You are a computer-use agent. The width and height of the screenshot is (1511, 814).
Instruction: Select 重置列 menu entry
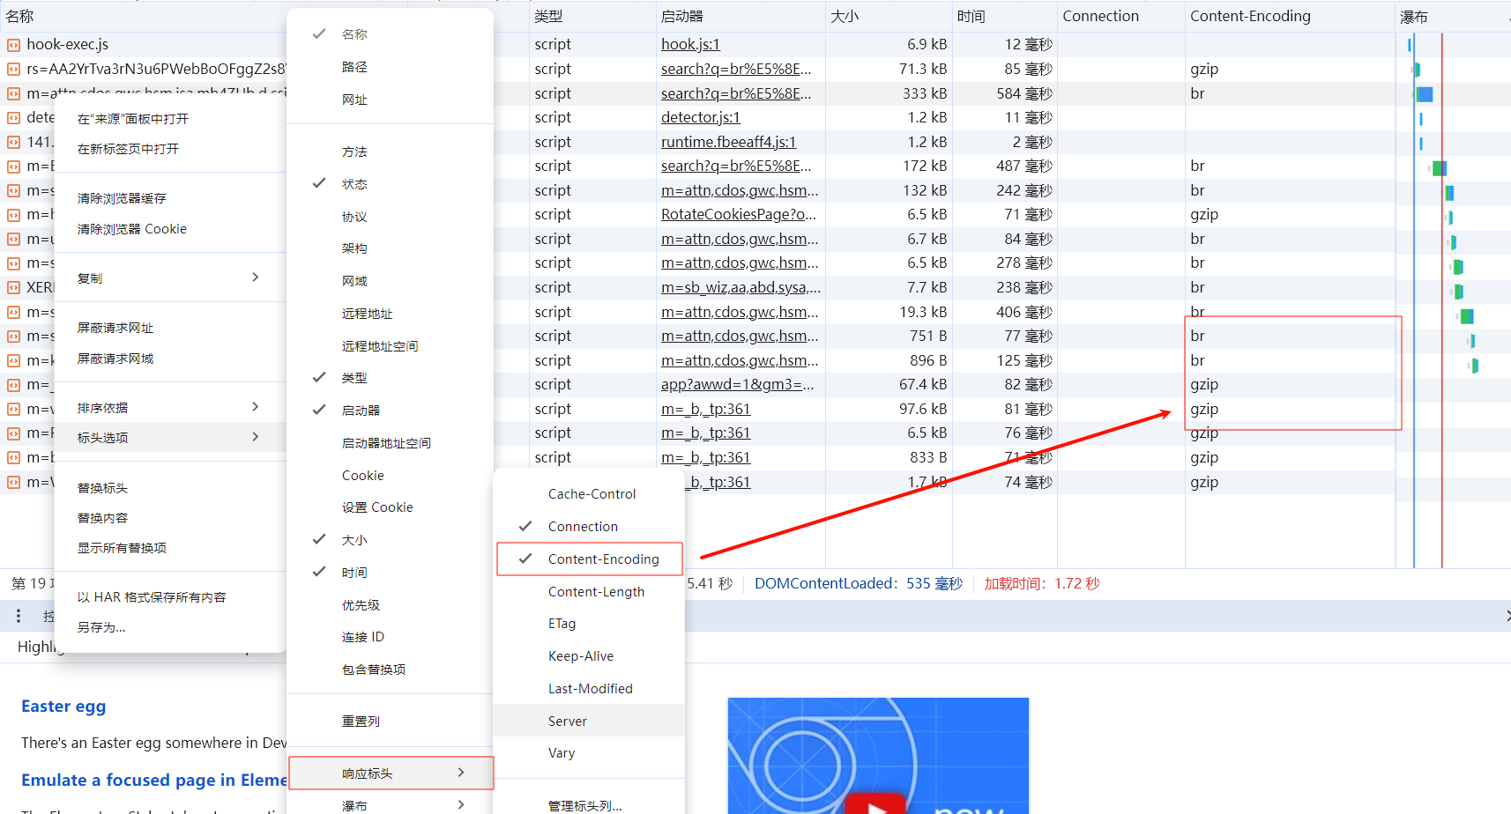tap(361, 721)
